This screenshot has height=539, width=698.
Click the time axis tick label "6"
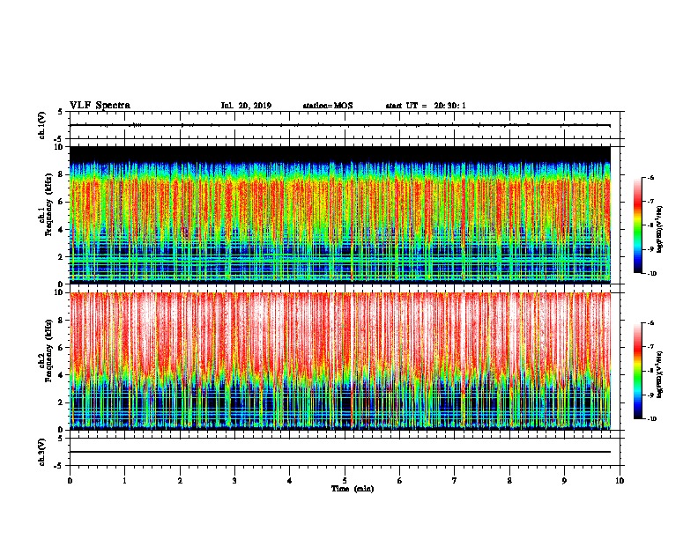pyautogui.click(x=400, y=481)
